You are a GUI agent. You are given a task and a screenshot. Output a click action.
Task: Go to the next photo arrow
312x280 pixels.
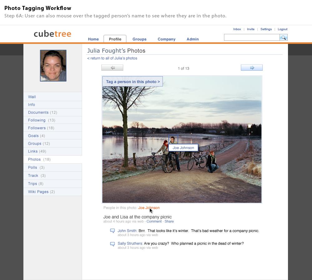[252, 68]
